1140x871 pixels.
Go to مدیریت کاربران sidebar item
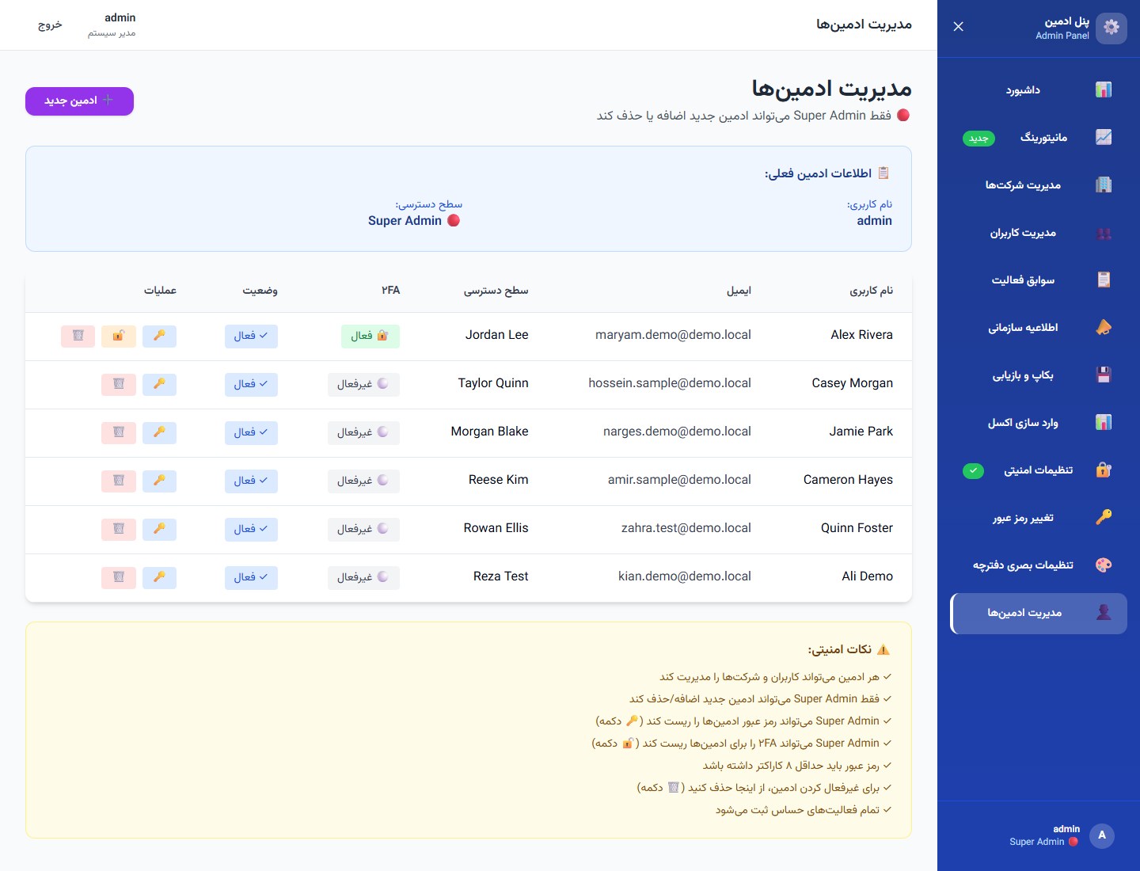click(x=1039, y=233)
